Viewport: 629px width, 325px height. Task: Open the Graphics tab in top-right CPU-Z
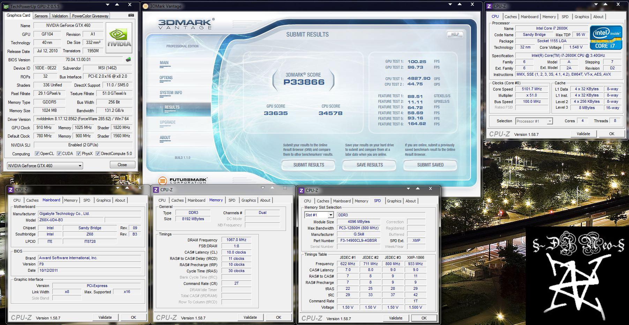pos(582,17)
